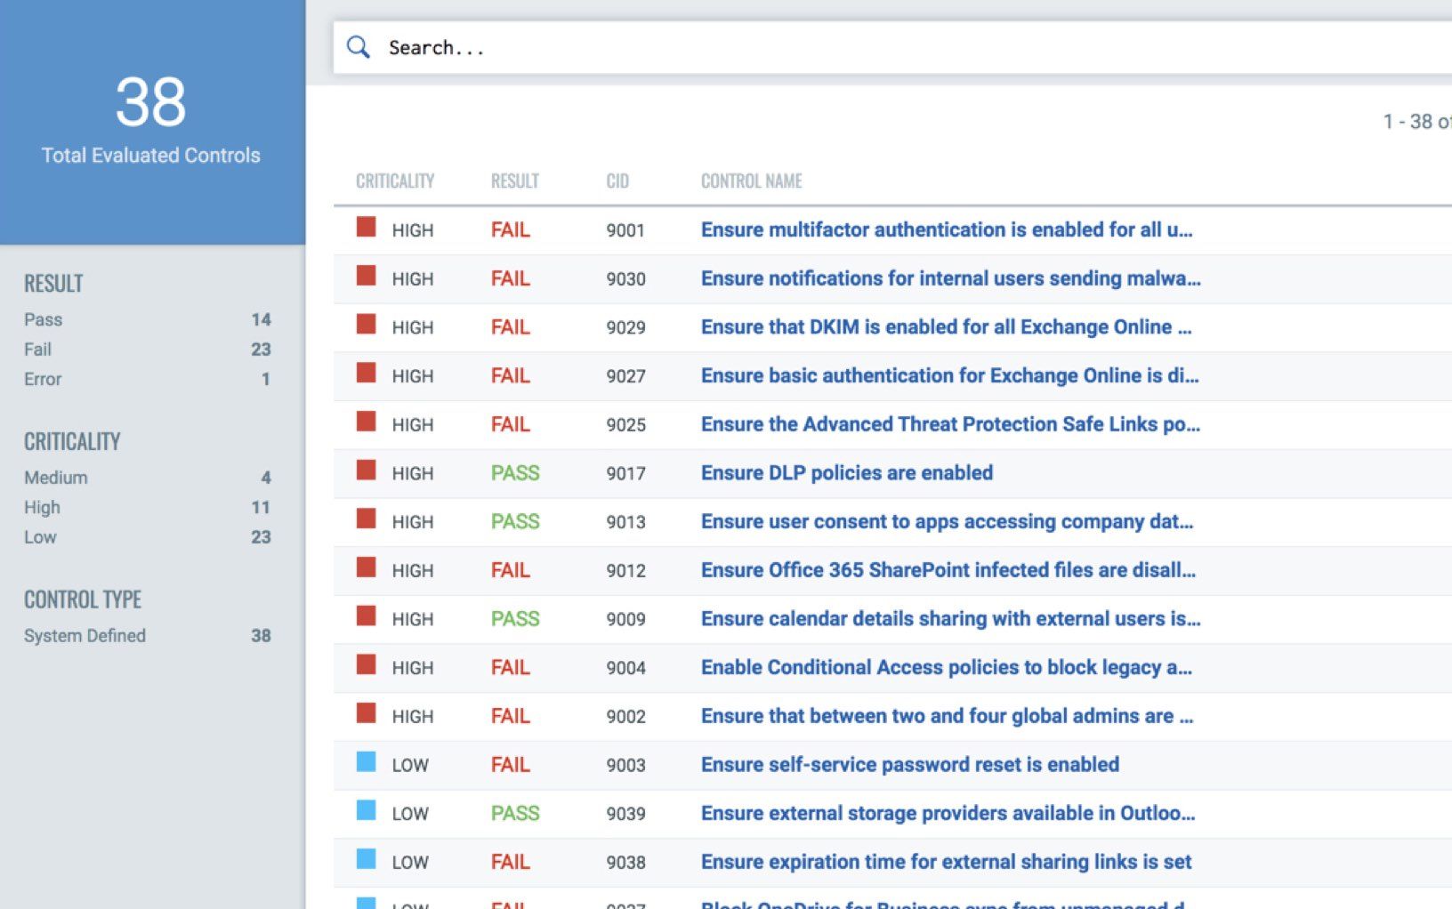Click the search magnifier icon

click(359, 47)
